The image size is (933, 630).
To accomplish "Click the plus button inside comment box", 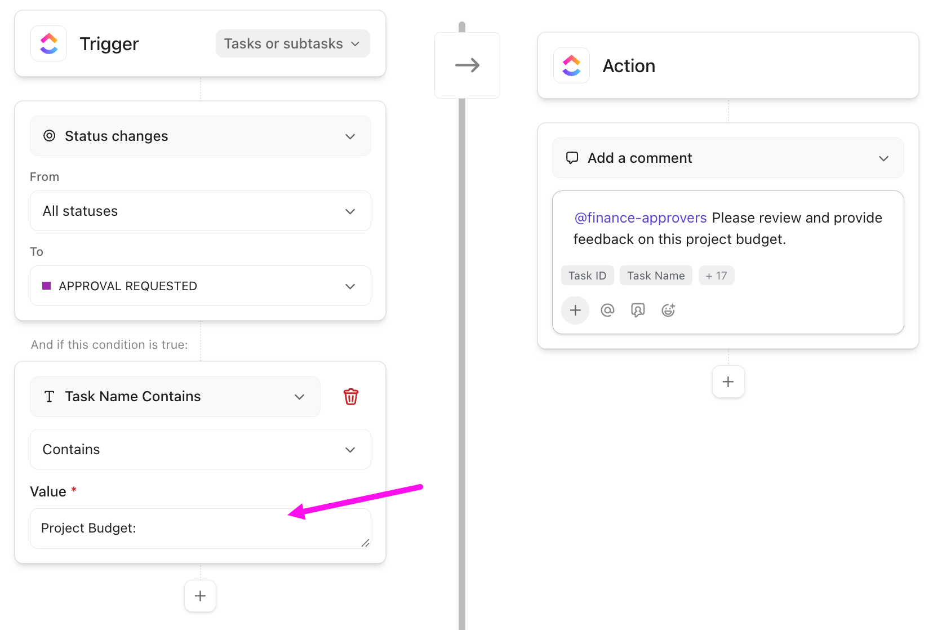I will click(x=575, y=310).
